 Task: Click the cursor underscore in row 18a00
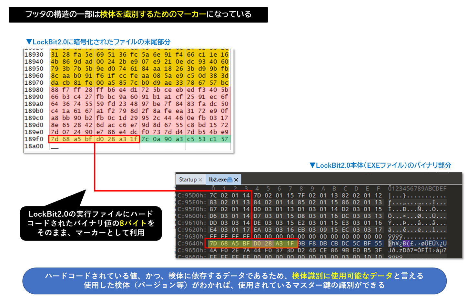(x=55, y=148)
